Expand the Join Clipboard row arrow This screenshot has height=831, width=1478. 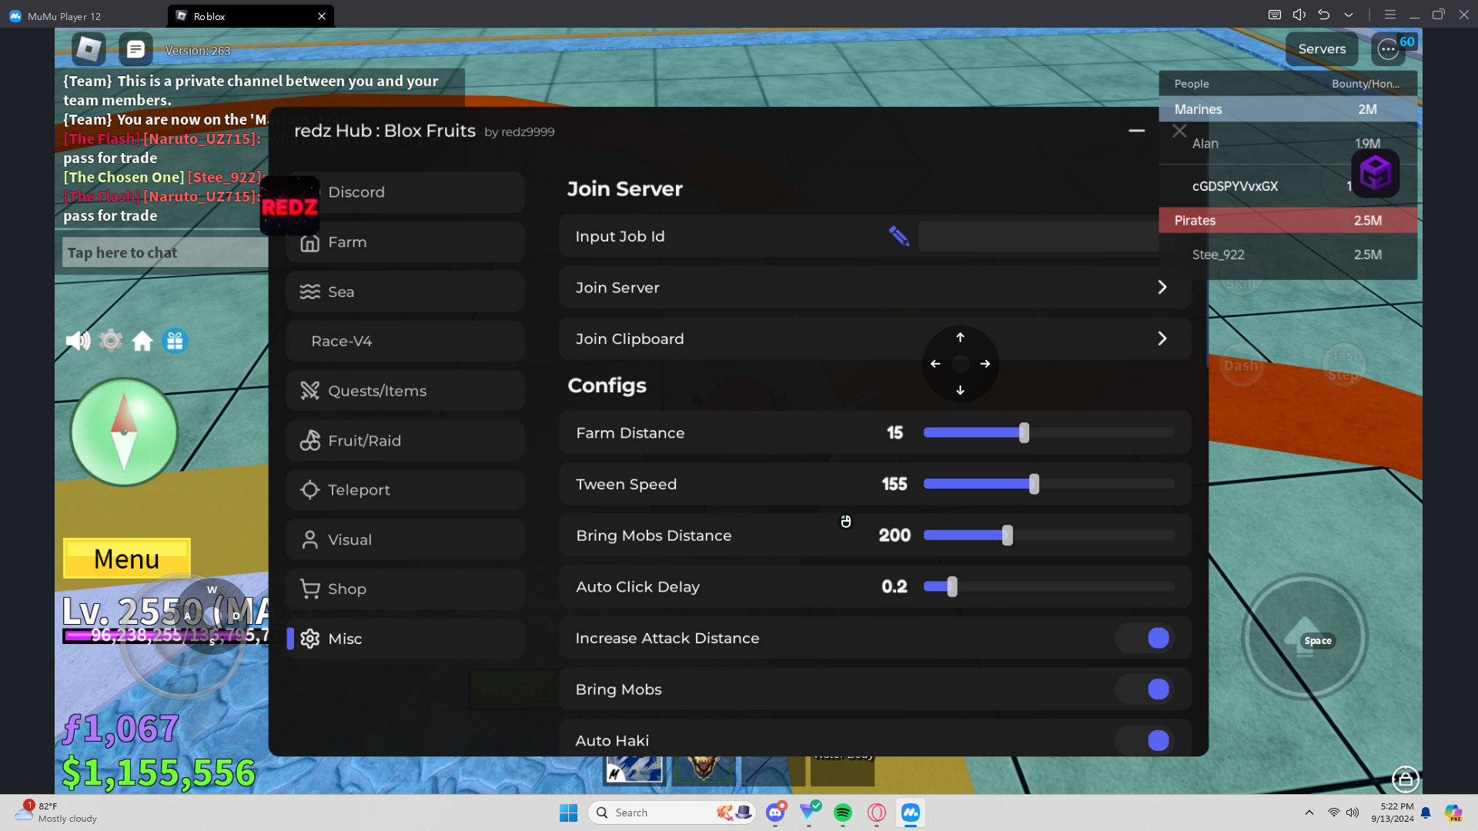click(1162, 339)
